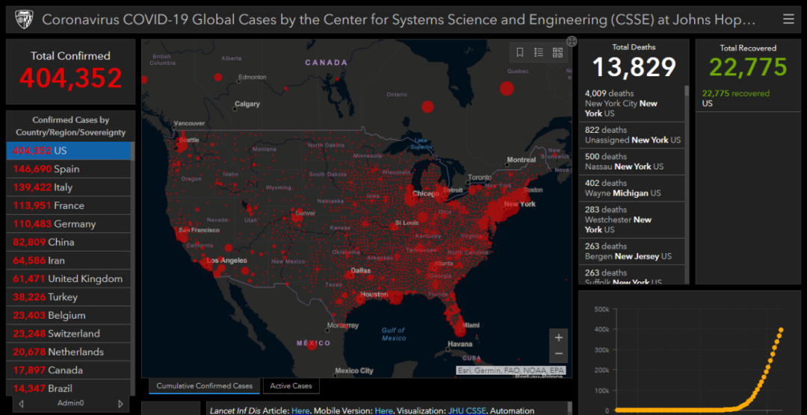Zoom out with the map minus button
The image size is (807, 415).
tap(558, 355)
